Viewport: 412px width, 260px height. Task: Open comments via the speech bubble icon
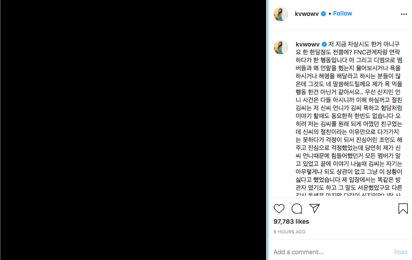297,209
